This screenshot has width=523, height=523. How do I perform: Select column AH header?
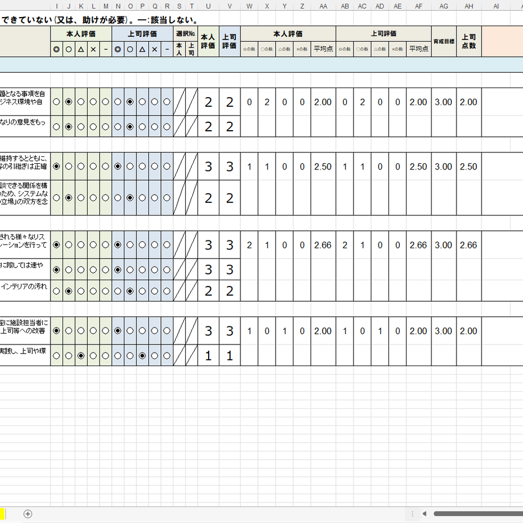click(x=469, y=6)
